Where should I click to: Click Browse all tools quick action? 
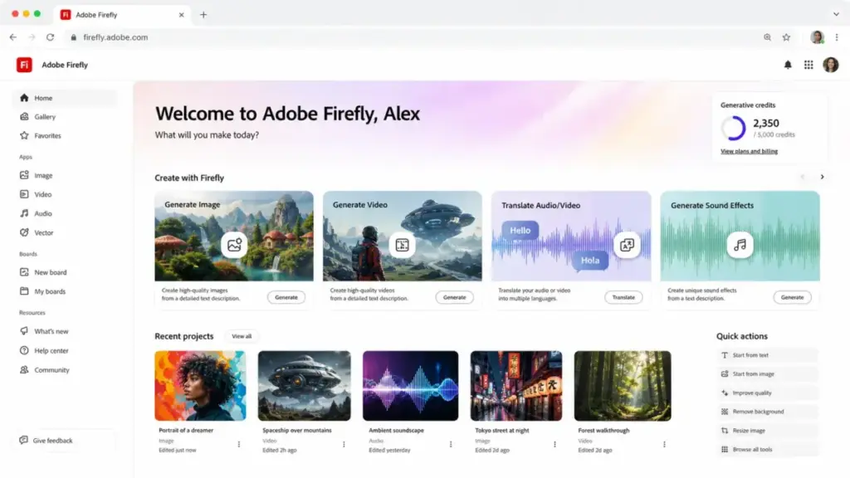click(x=767, y=449)
